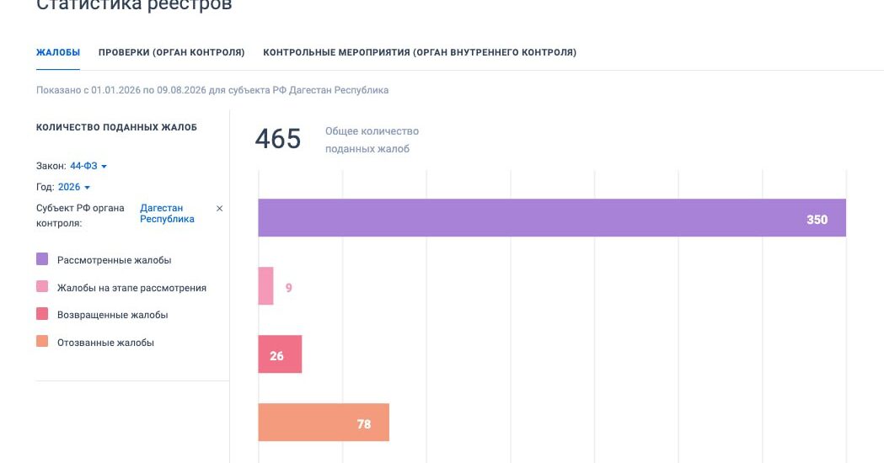Toggle Возвращенные жалобы legend label

[x=112, y=315]
